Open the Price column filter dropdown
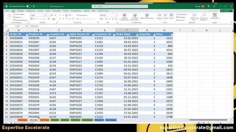This screenshot has width=236, height=132. point(172,35)
